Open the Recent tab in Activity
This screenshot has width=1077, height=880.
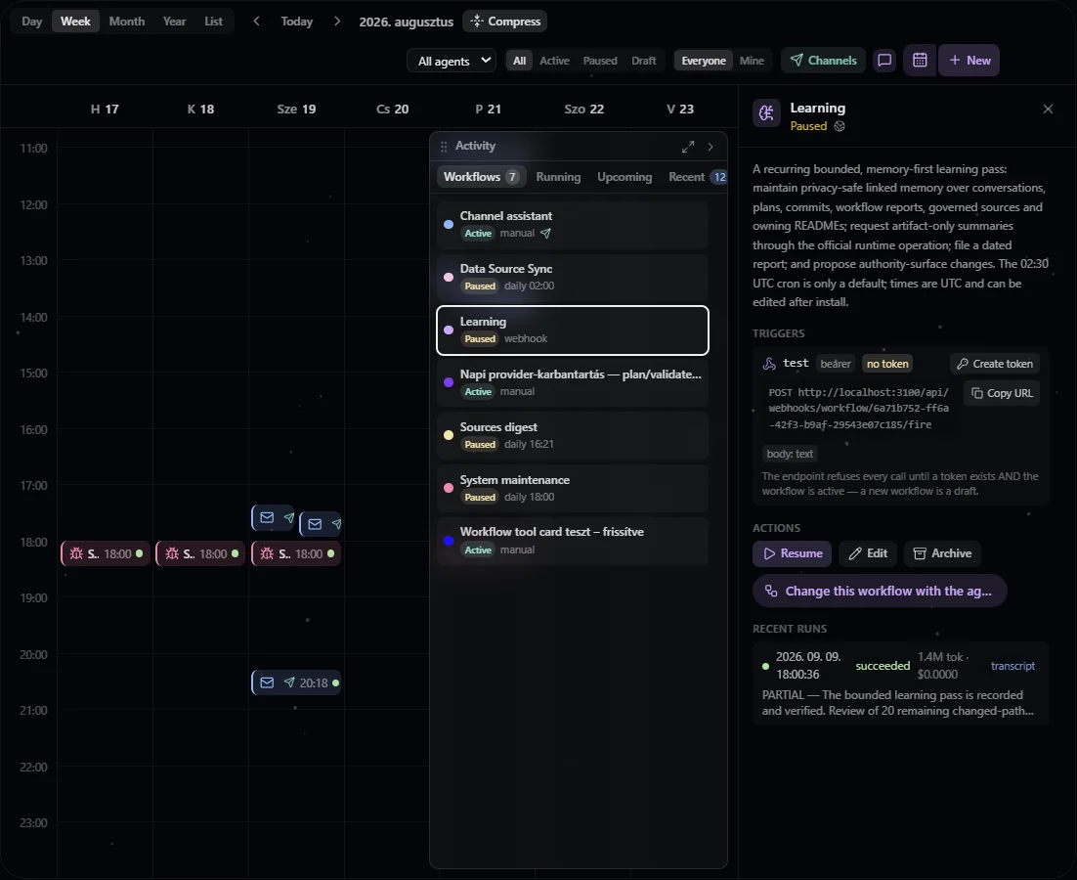[697, 177]
